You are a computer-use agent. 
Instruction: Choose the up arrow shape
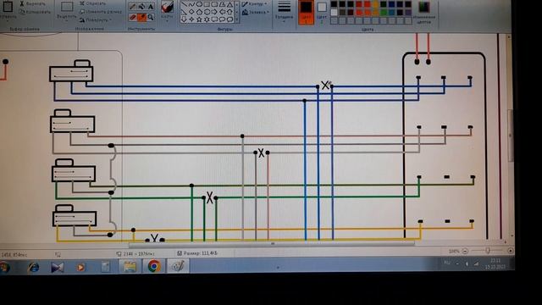click(230, 12)
